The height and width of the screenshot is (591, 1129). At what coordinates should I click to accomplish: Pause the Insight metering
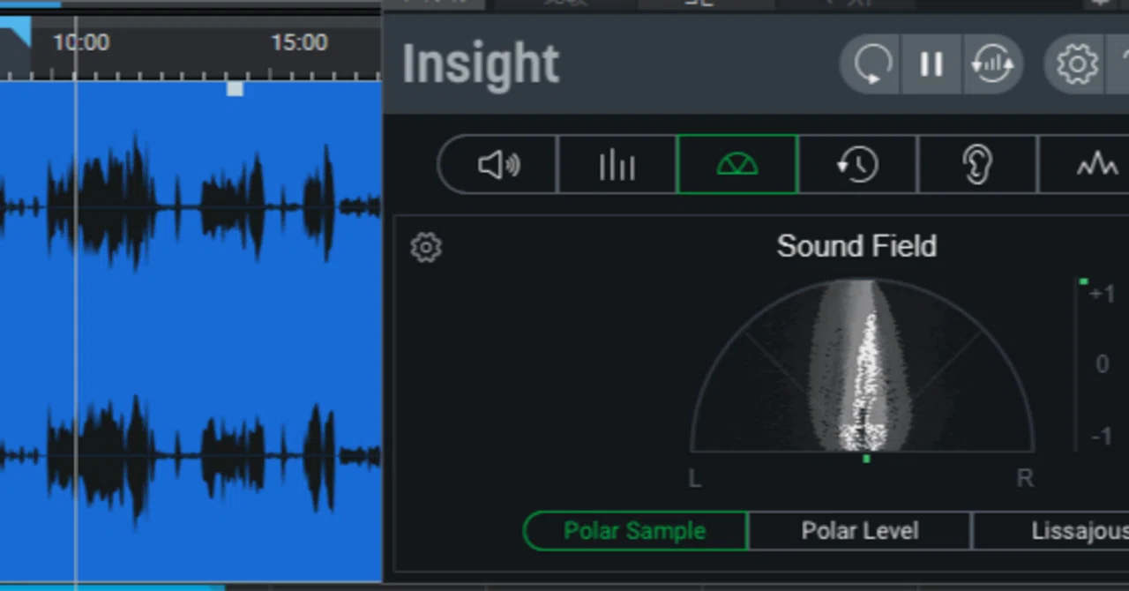tap(931, 64)
